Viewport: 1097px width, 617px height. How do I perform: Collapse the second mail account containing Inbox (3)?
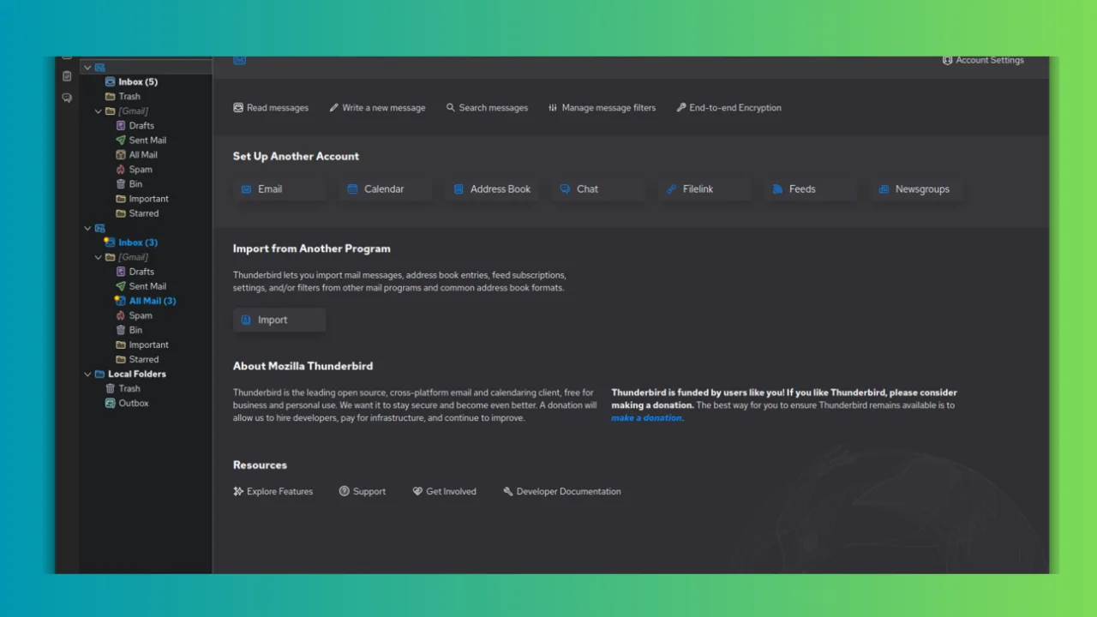coord(87,229)
